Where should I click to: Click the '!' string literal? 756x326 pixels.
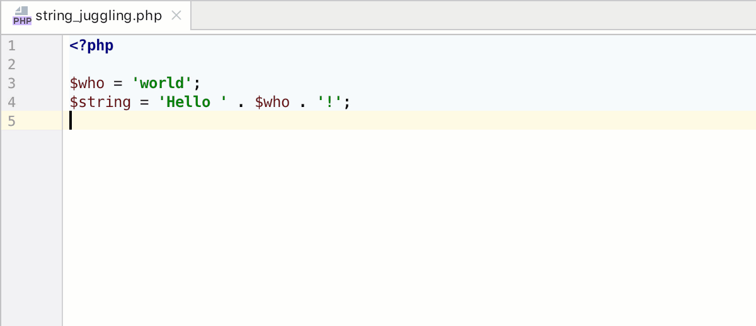click(x=330, y=102)
